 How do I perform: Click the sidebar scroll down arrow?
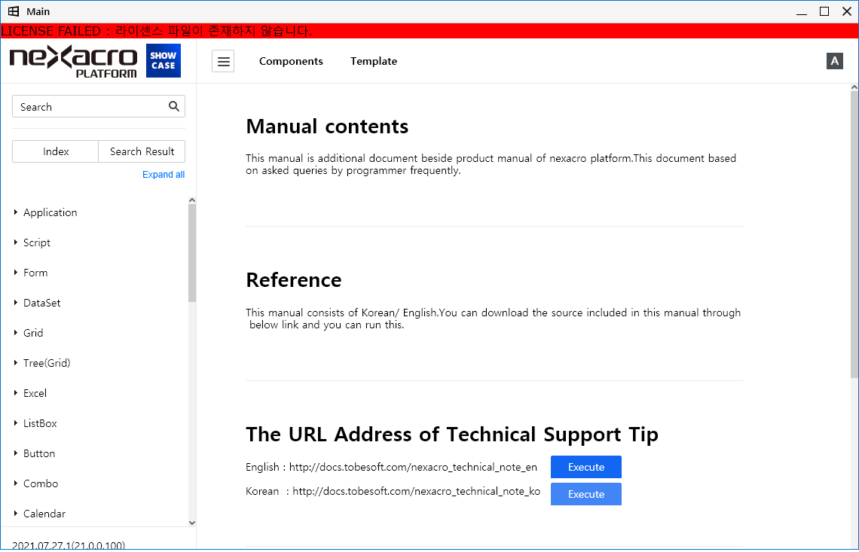(x=191, y=522)
